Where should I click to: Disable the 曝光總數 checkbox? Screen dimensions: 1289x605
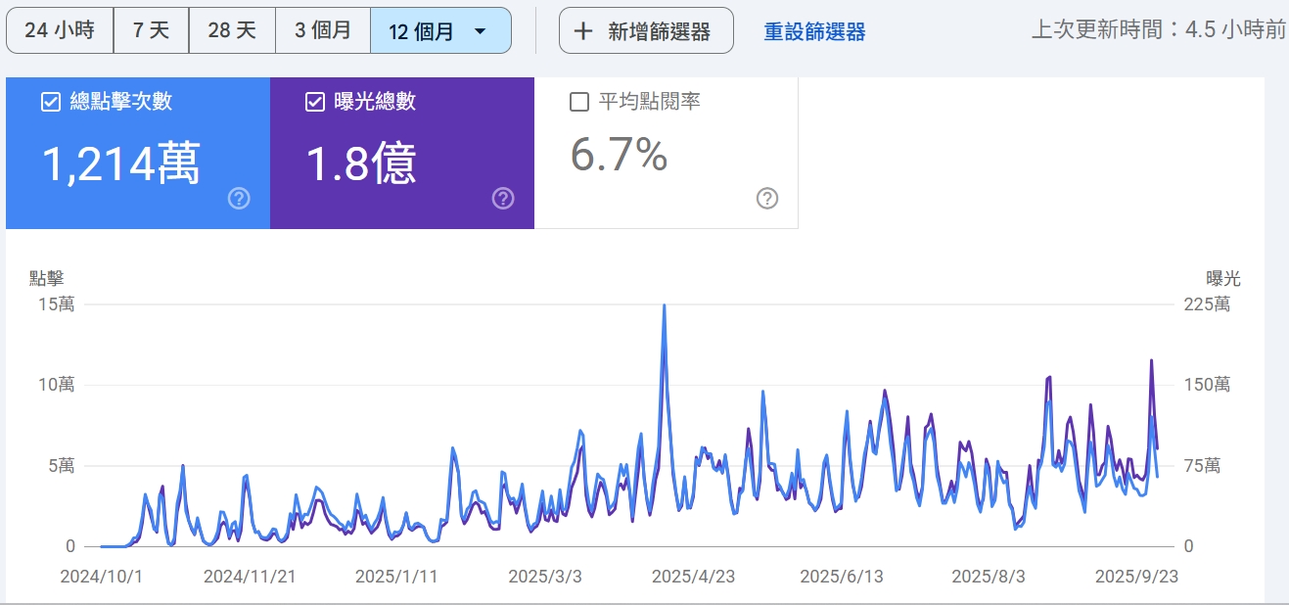(314, 100)
